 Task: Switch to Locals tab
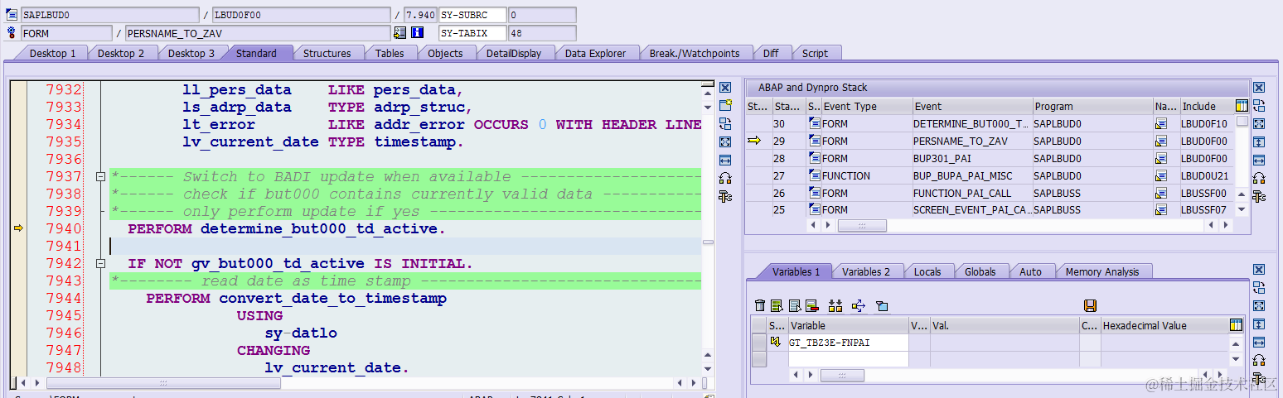click(927, 271)
